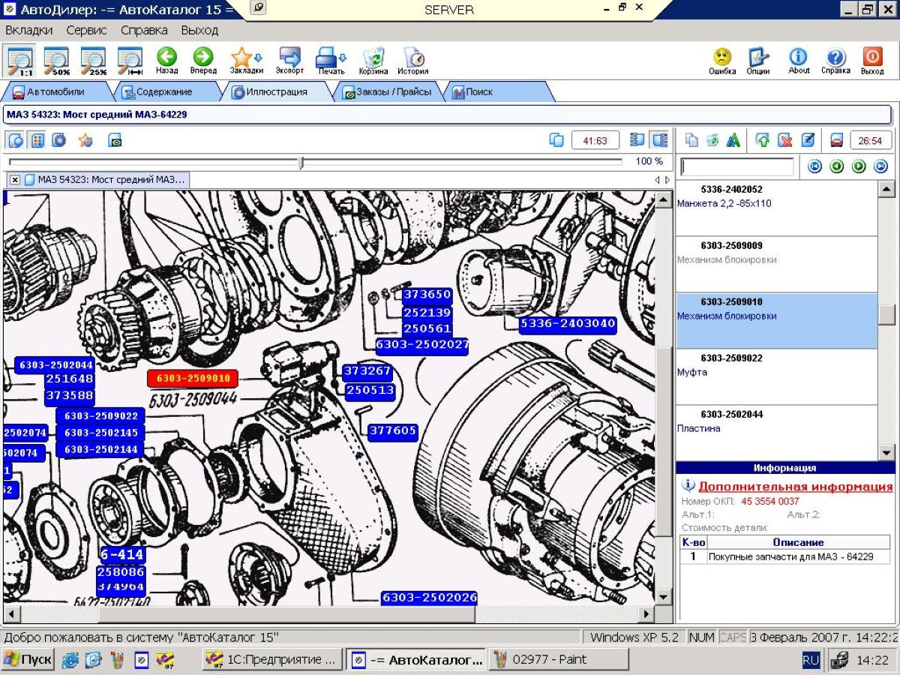Set zoom to 1:1 scale
Screen dimensions: 900x675
(20, 60)
